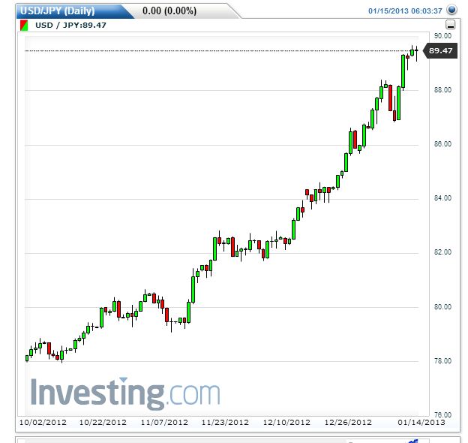This screenshot has height=443, width=468.
Task: Click the 80.00 price axis label
Action: [442, 307]
